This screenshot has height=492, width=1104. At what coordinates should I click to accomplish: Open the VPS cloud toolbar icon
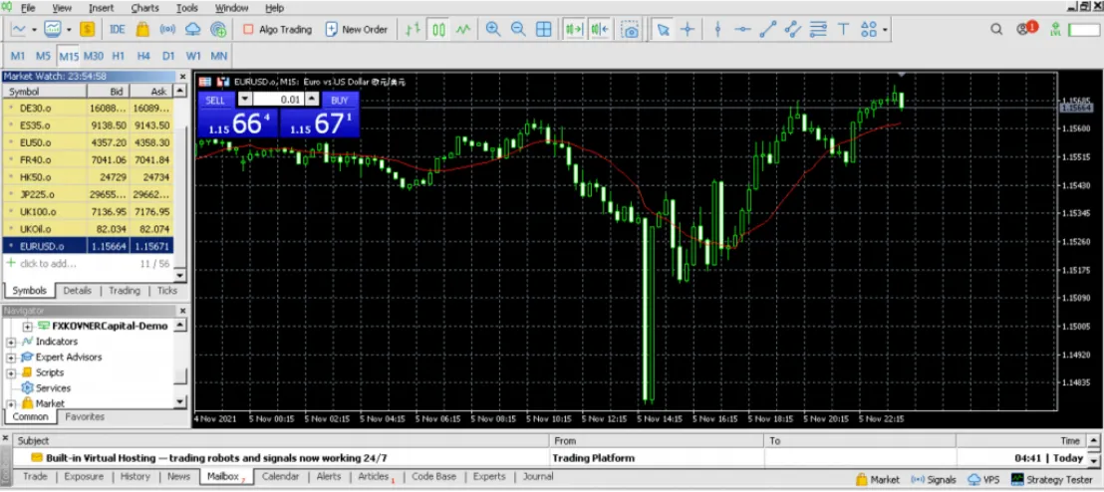tap(192, 30)
